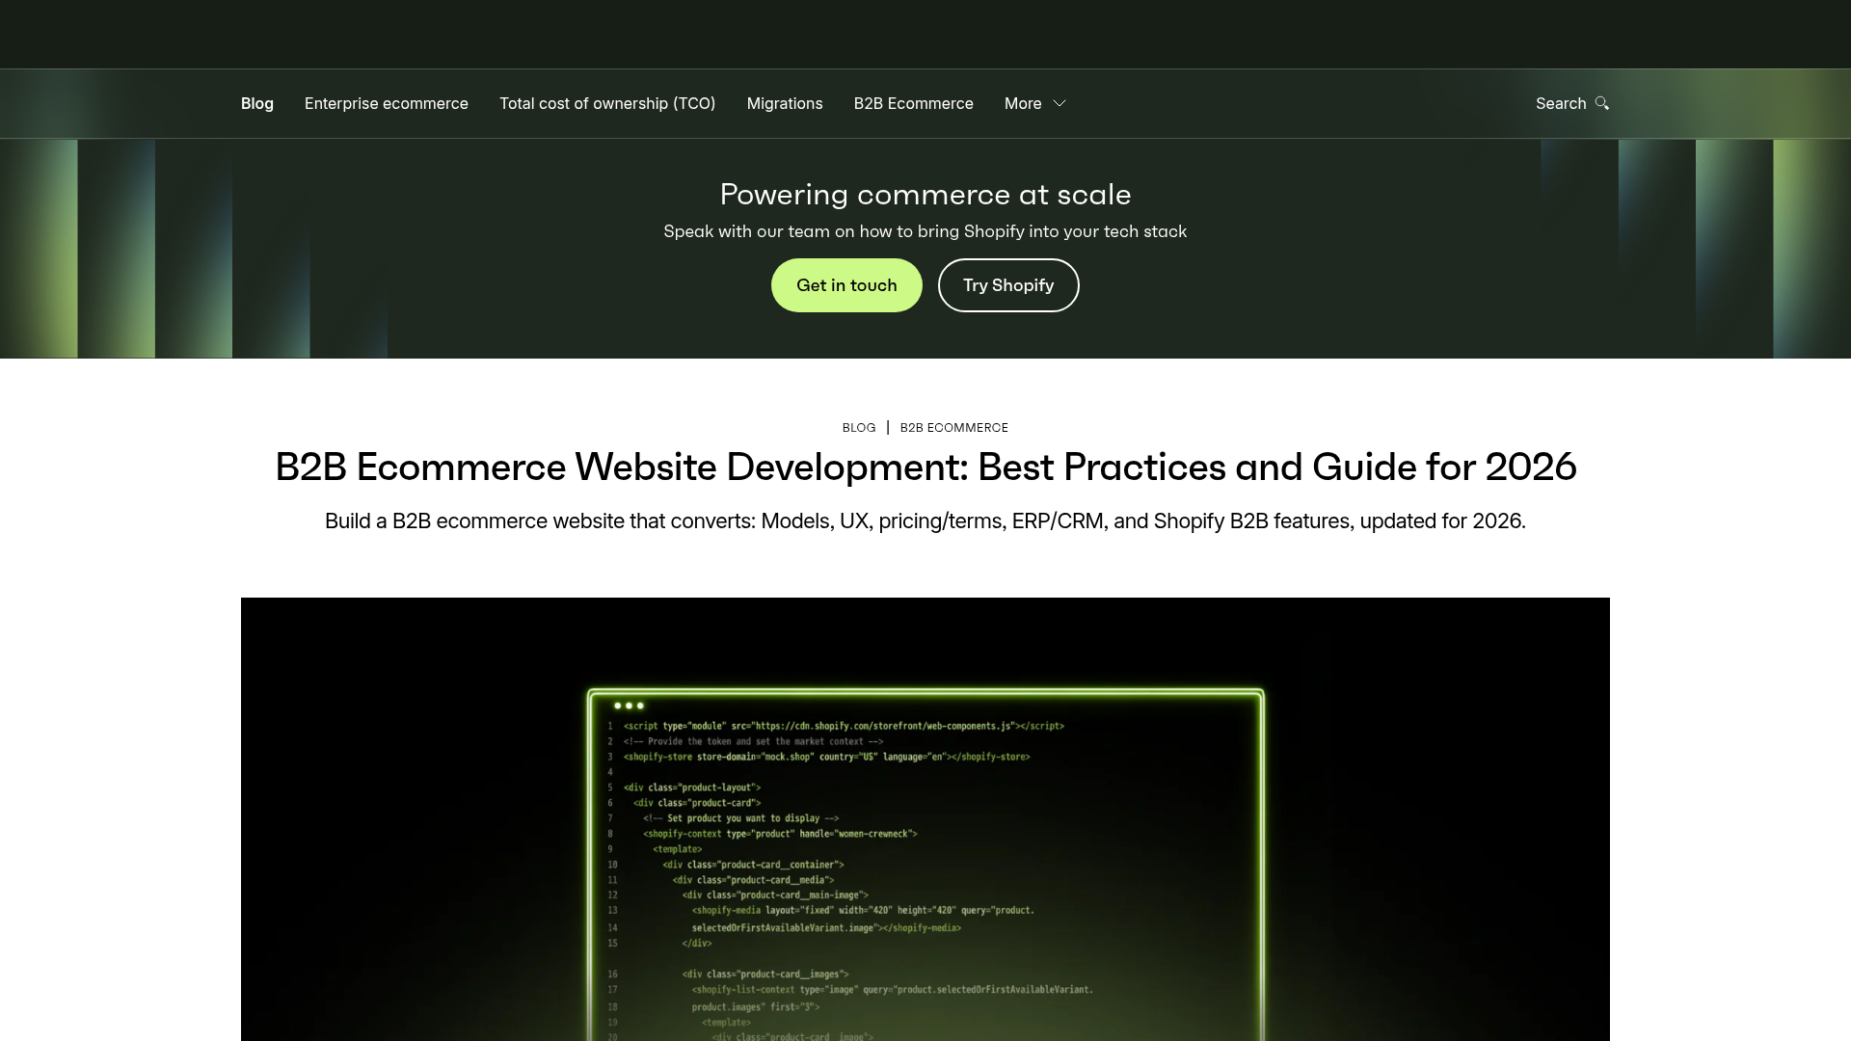Viewport: 1851px width, 1041px height.
Task: Select B2B Ecommerce in navigation bar
Action: point(914,103)
